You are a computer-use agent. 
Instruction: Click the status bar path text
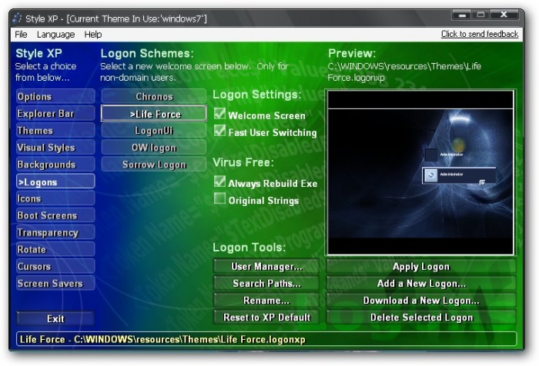[x=162, y=340]
